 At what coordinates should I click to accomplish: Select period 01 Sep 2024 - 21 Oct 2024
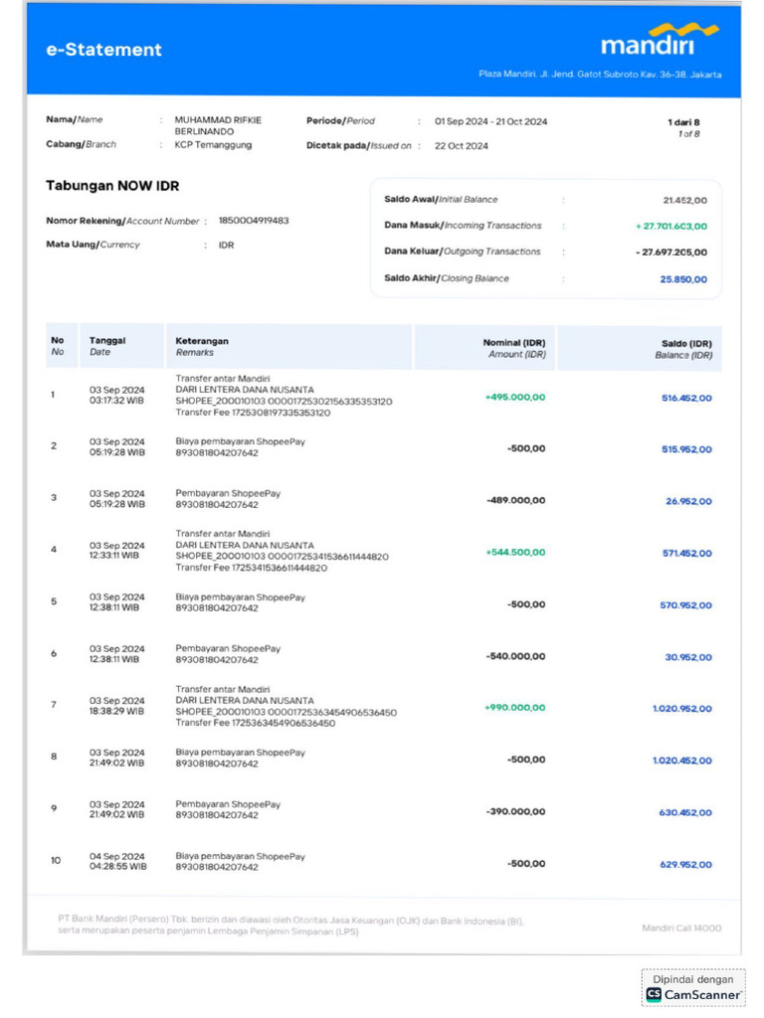pos(490,121)
